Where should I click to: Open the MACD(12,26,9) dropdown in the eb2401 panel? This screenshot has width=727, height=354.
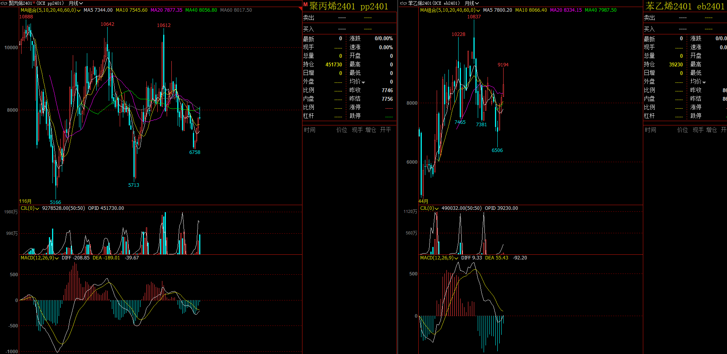click(x=456, y=258)
